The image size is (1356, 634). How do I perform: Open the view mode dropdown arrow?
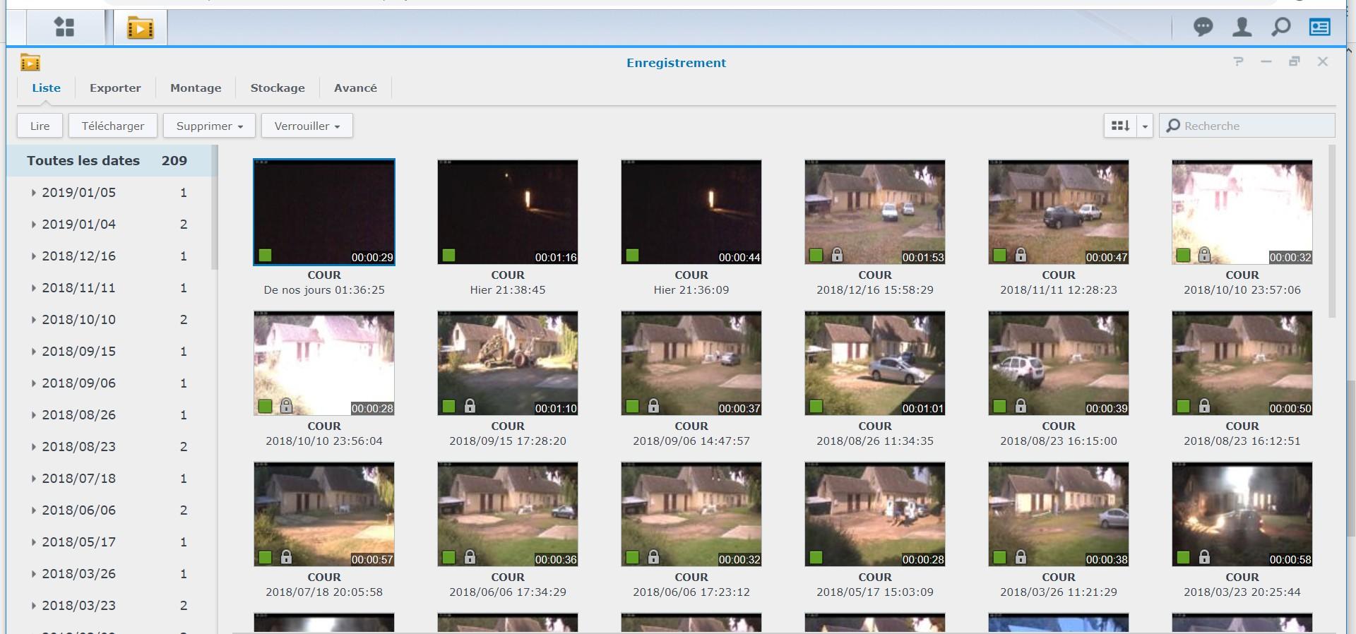[1145, 126]
